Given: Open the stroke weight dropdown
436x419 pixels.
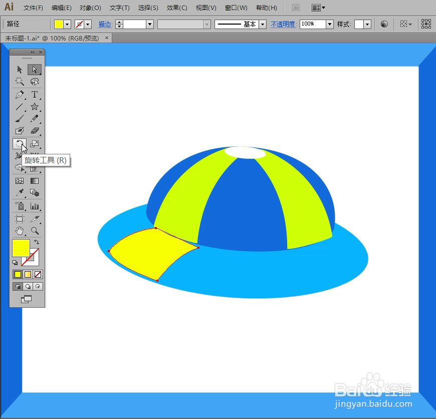Looking at the screenshot, I should (x=150, y=25).
